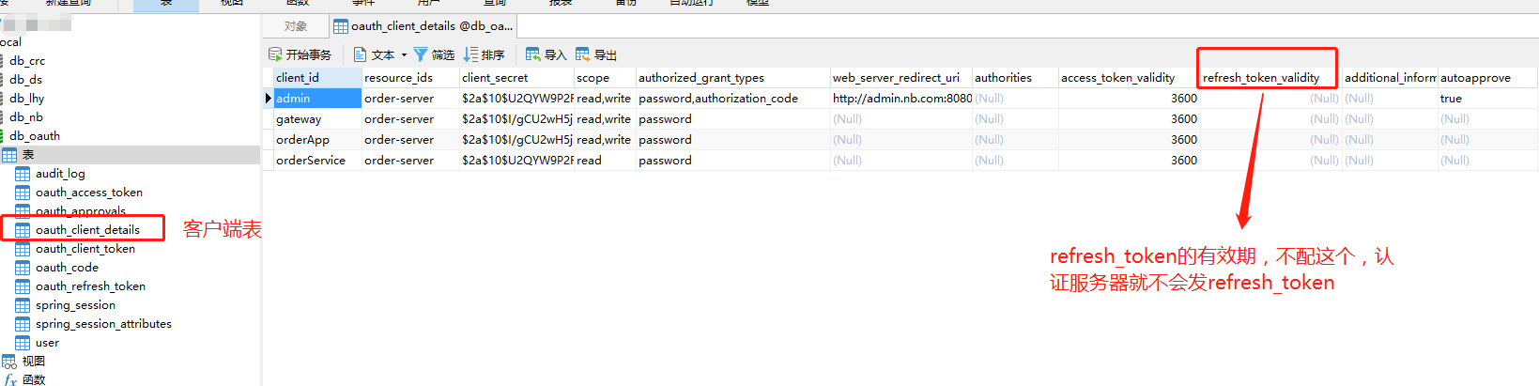Viewport: 1539px width, 386px height.
Task: Open the spring_session_attributes table
Action: point(103,324)
